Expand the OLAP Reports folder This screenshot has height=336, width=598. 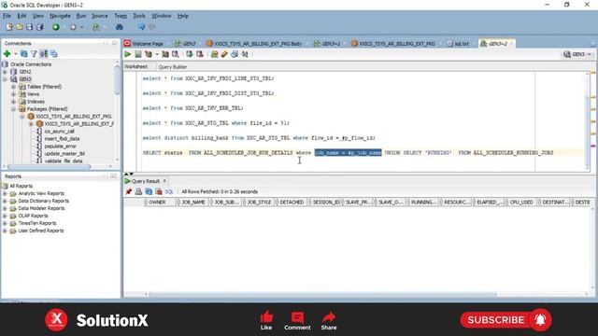tap(5, 216)
